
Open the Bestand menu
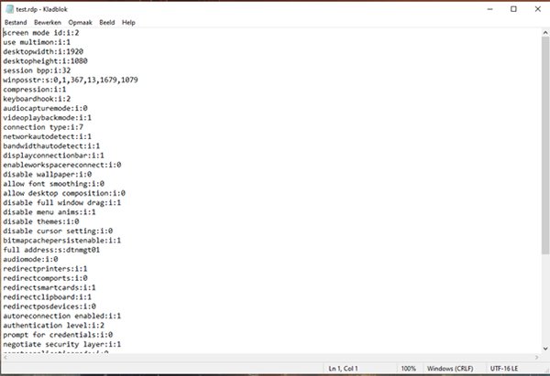[x=16, y=22]
